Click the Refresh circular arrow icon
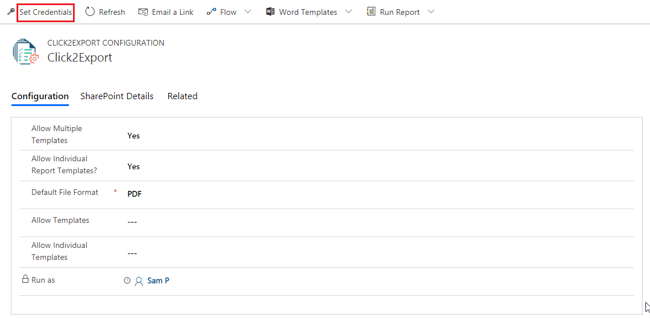650x318 pixels. pos(90,11)
